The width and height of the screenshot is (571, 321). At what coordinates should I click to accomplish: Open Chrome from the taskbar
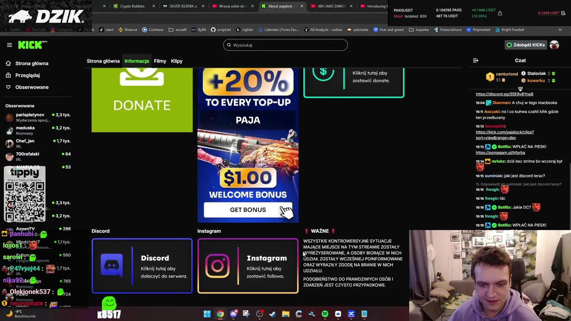(x=220, y=314)
